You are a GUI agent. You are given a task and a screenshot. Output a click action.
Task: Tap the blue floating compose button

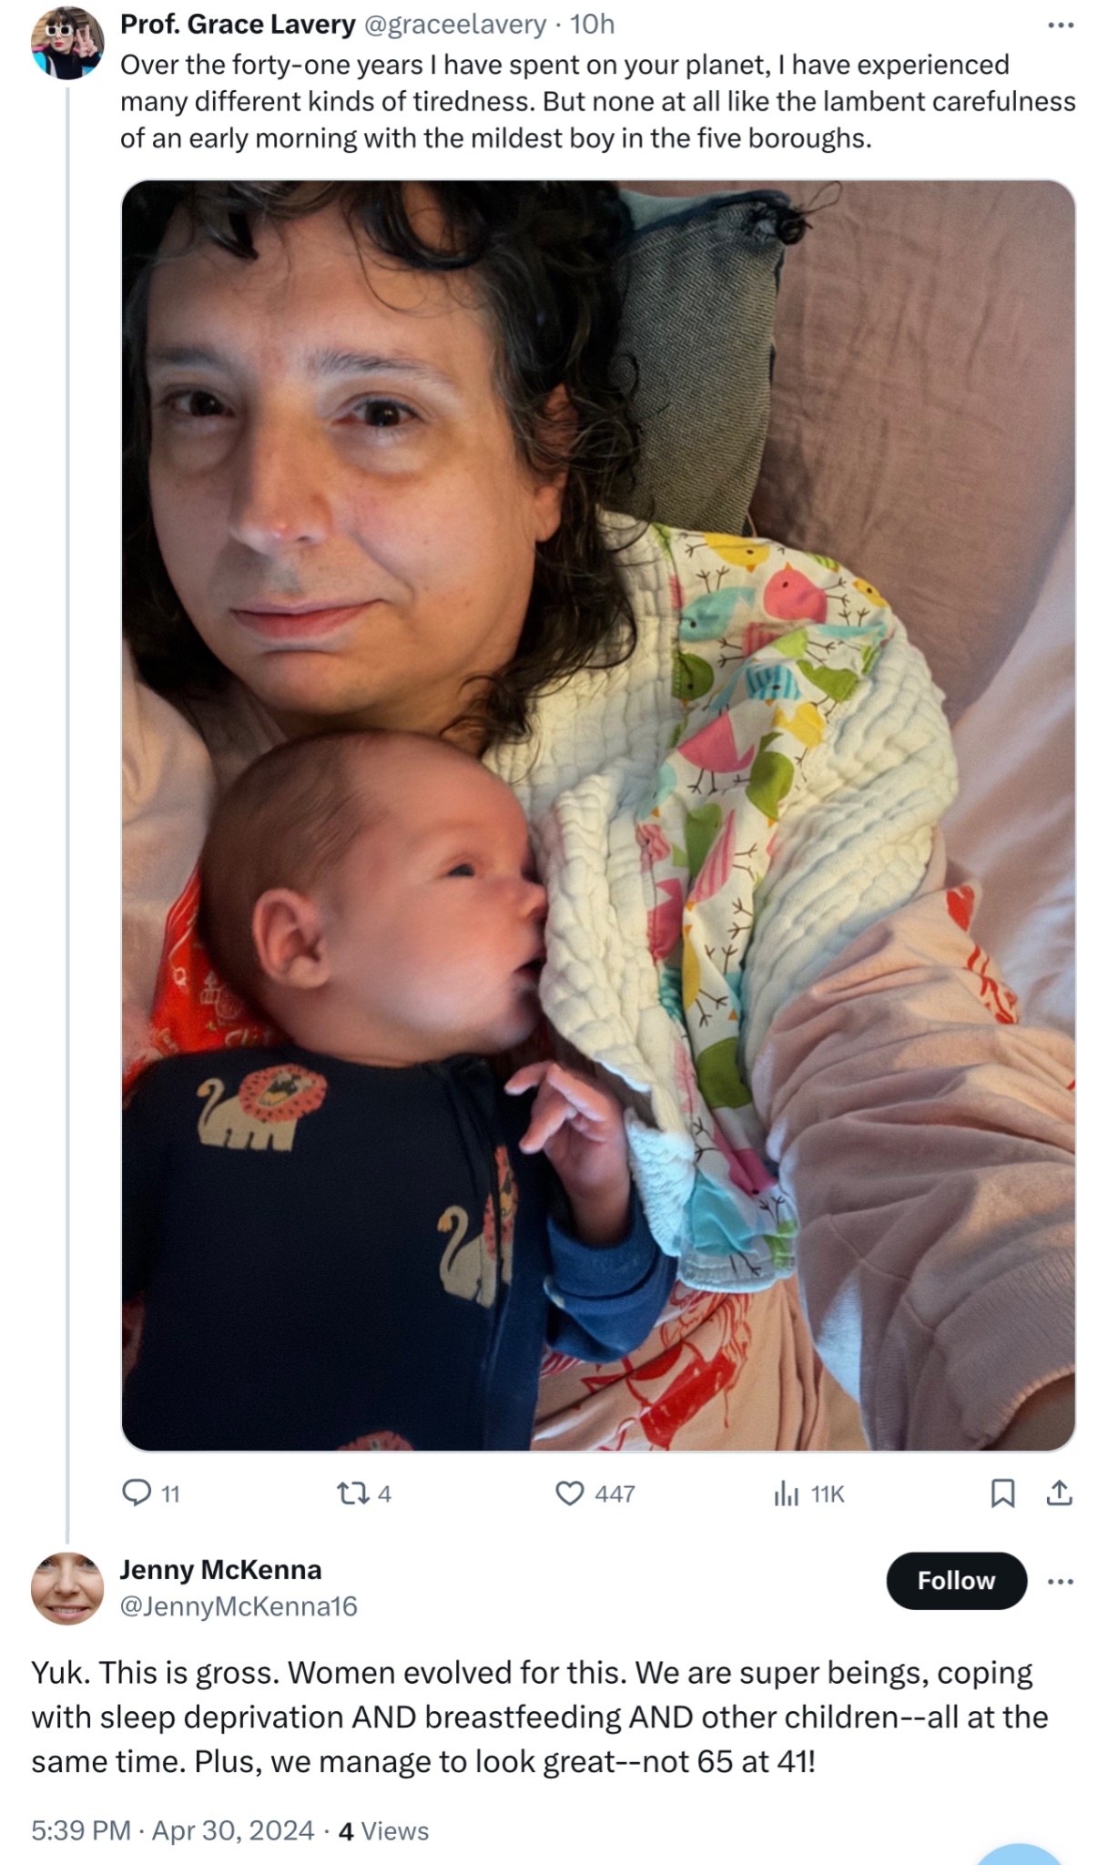pyautogui.click(x=1019, y=1854)
